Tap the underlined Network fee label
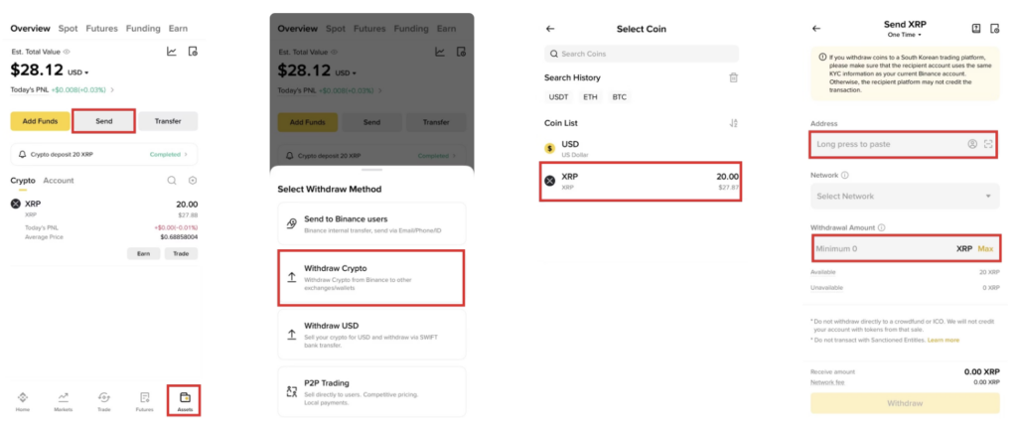The image size is (1017, 423). coord(827,382)
